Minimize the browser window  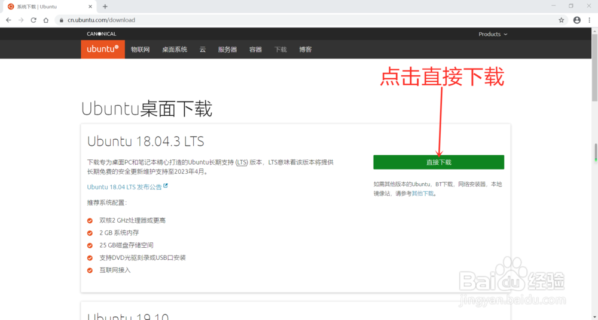pyautogui.click(x=554, y=6)
